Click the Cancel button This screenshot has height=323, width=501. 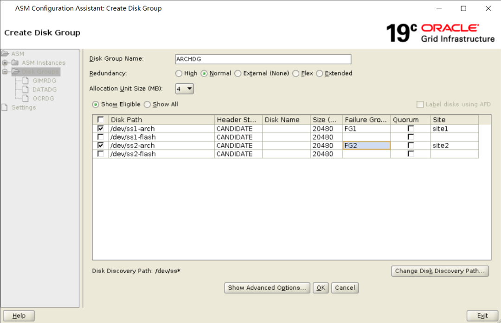pos(345,288)
